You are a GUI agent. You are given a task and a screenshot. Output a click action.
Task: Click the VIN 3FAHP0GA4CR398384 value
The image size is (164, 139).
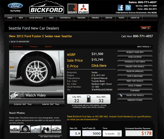point(102,90)
